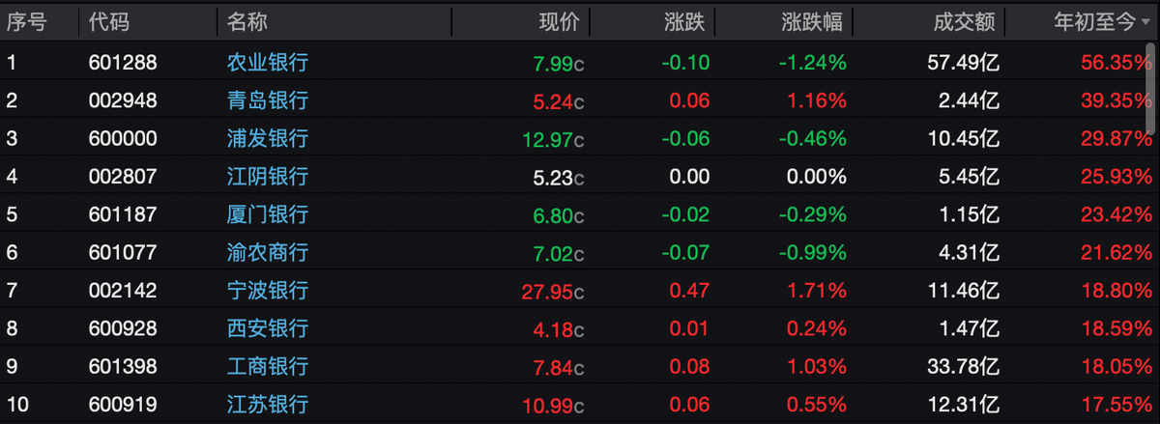The image size is (1160, 424).
Task: Click the 江苏银行 stock name
Action: (x=267, y=405)
